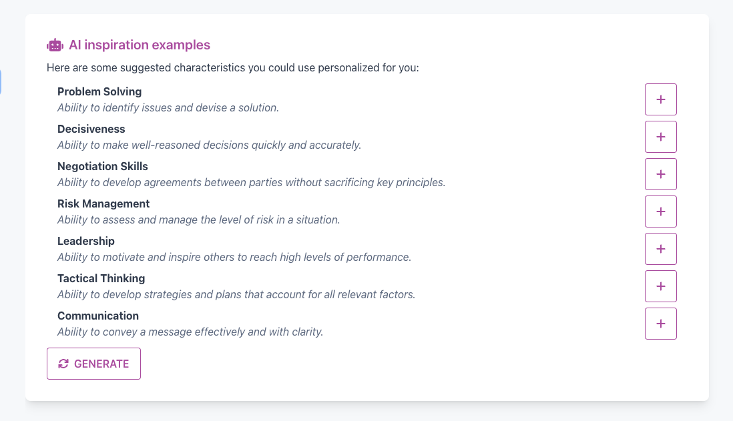Click the plus next to Negotiation Skills
The height and width of the screenshot is (421, 733).
pyautogui.click(x=660, y=174)
